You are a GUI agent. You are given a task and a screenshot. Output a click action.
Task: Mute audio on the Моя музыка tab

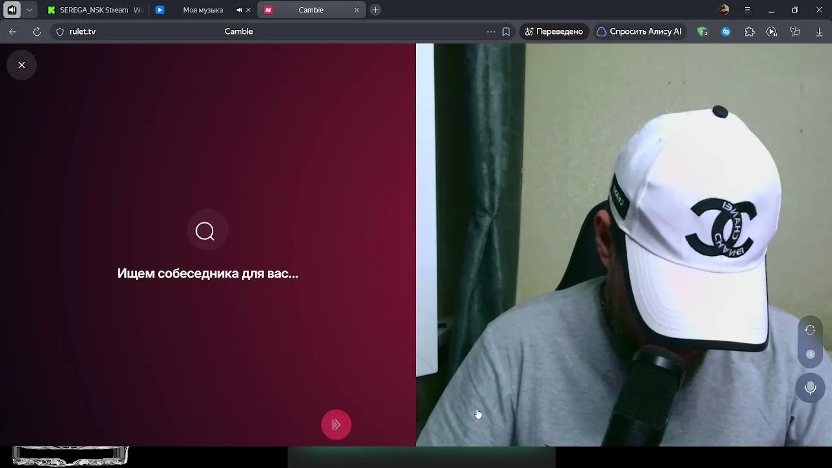click(x=239, y=10)
